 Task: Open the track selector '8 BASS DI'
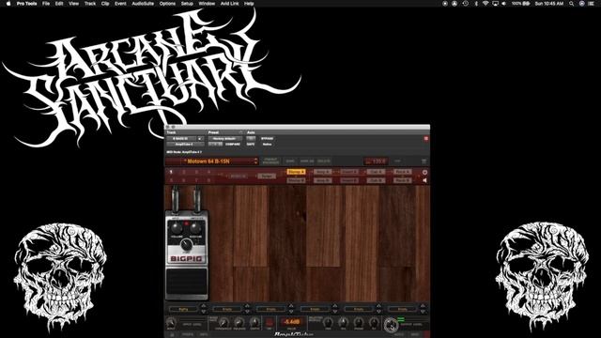coord(181,138)
